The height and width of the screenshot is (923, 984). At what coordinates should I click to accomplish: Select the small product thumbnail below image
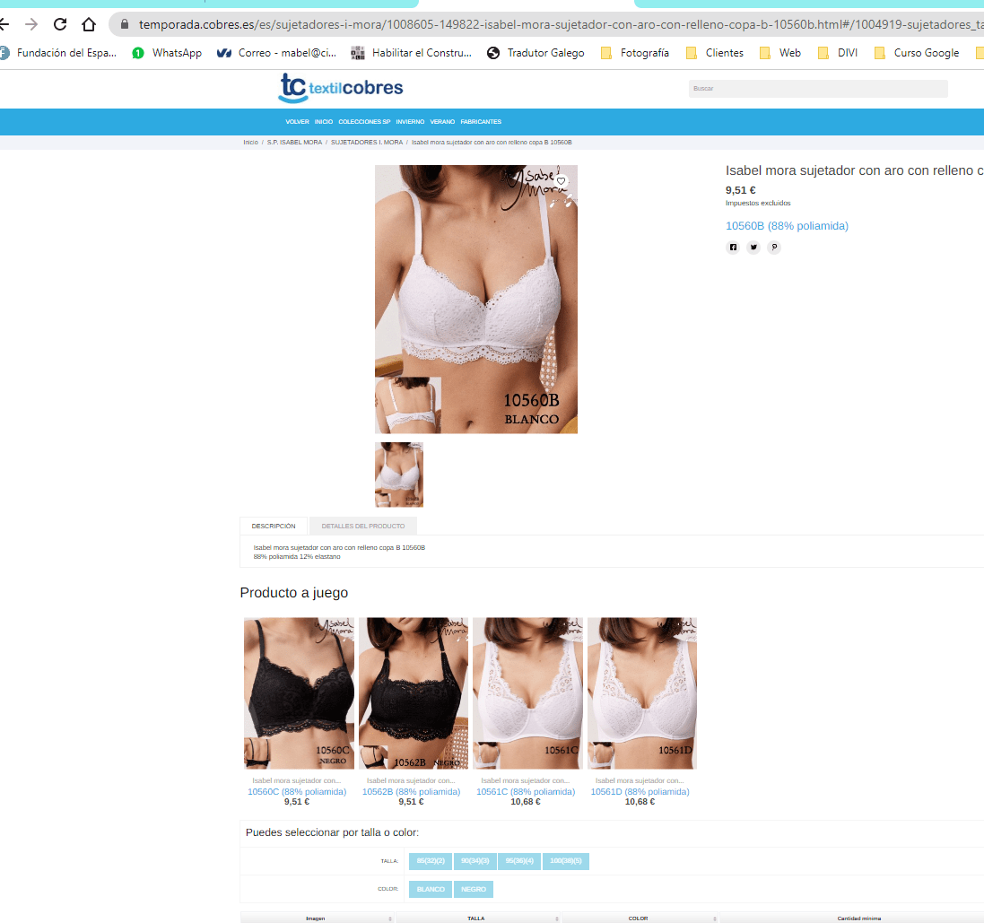pos(399,475)
